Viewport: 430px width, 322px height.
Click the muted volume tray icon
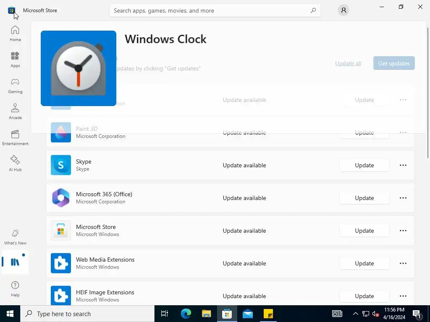(375, 314)
